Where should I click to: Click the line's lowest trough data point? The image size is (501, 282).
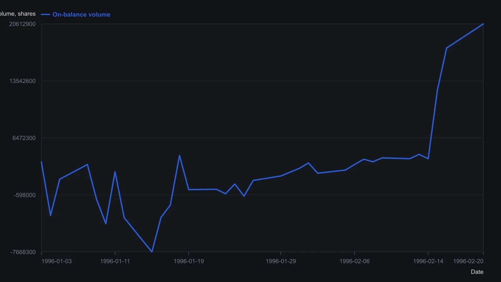pyautogui.click(x=152, y=252)
